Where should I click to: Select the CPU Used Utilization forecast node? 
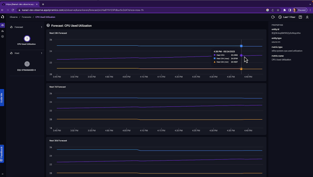pyautogui.click(x=27, y=39)
